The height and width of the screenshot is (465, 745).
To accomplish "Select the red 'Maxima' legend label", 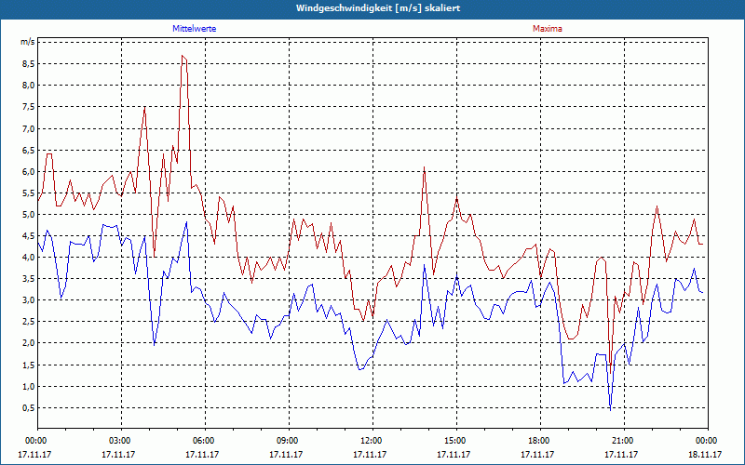I will [x=548, y=29].
